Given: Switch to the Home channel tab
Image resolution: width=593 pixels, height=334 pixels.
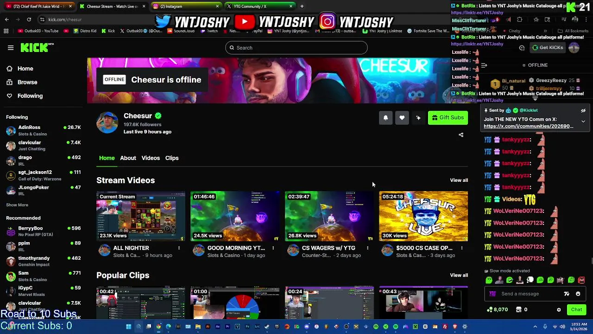Looking at the screenshot, I should tap(107, 158).
